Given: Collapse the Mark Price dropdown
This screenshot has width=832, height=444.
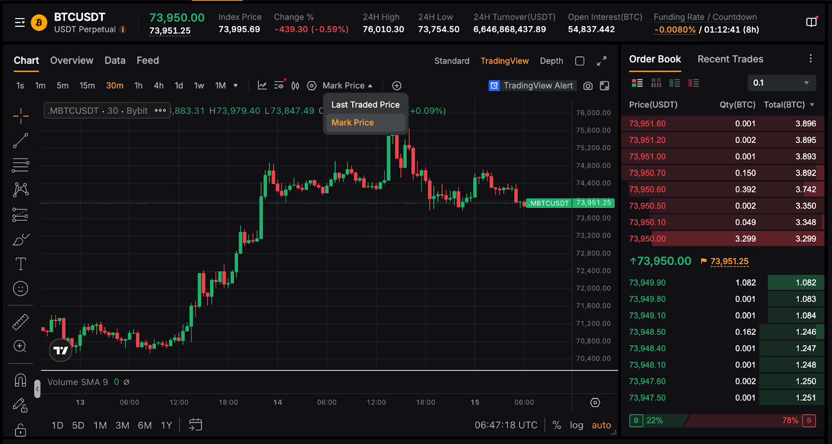Looking at the screenshot, I should [x=347, y=85].
